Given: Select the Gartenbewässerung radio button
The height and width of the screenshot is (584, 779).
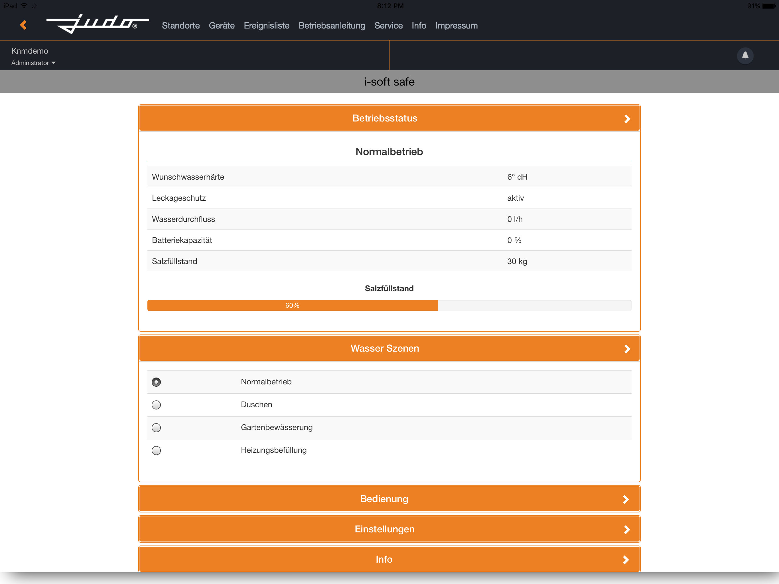Looking at the screenshot, I should pos(156,428).
